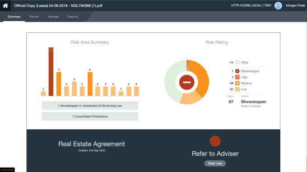This screenshot has width=307, height=172.
Task: Open the user avatar for Morgan Polak
Action: point(278,6)
